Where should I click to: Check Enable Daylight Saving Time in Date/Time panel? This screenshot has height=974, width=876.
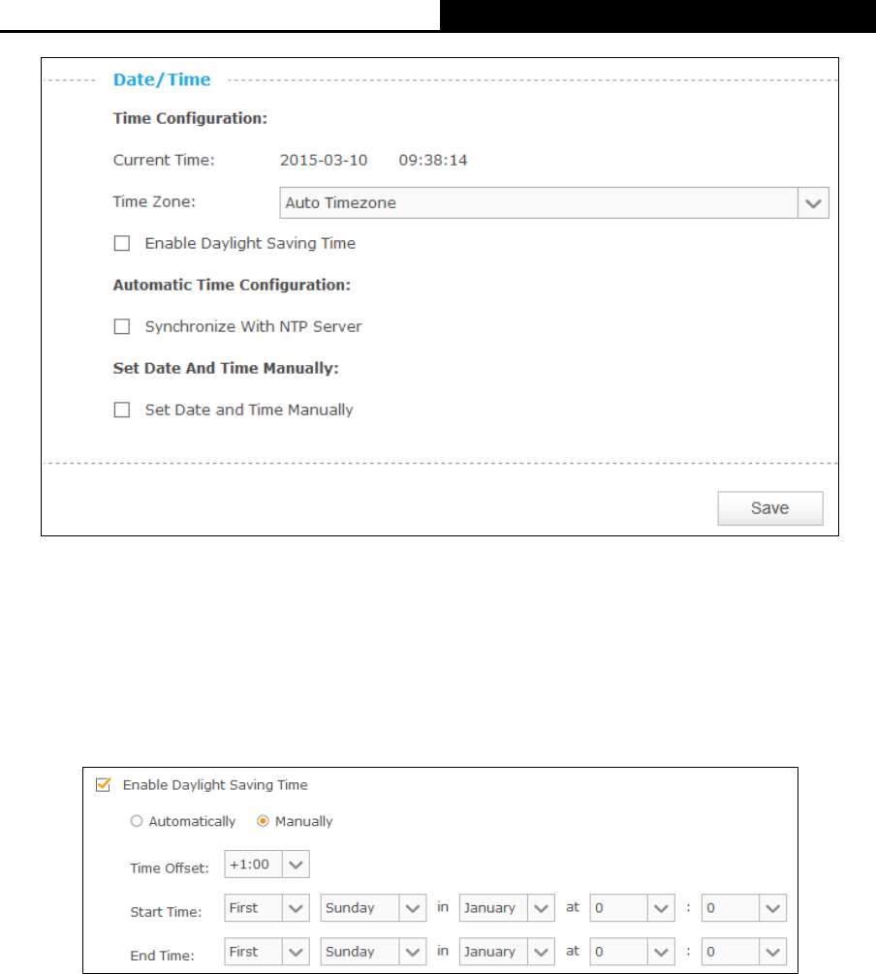click(x=122, y=244)
